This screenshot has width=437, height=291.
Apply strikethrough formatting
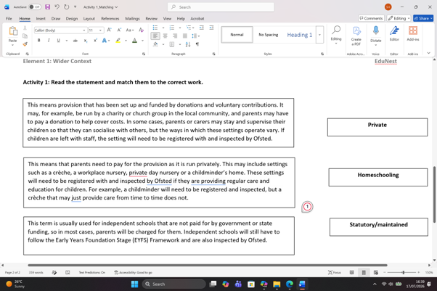75,41
